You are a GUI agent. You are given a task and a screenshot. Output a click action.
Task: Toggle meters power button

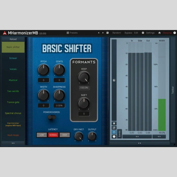click(114, 132)
